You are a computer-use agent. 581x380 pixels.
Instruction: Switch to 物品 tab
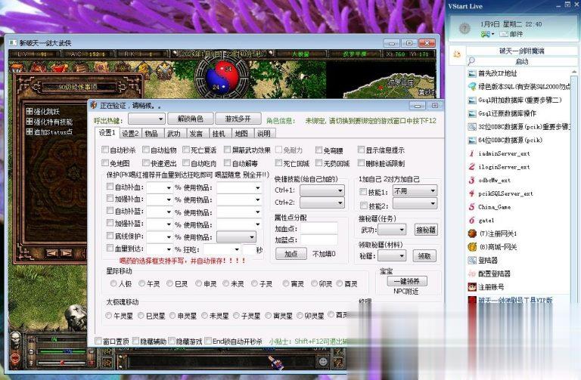tap(151, 134)
